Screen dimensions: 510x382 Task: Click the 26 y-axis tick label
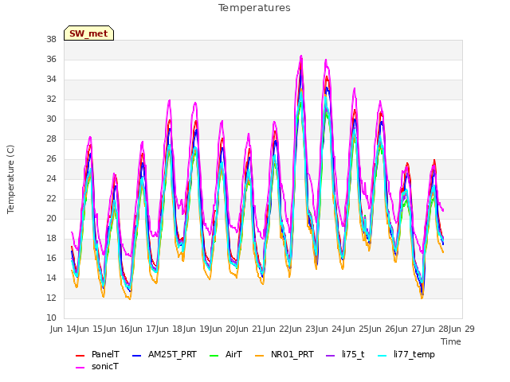51,158
